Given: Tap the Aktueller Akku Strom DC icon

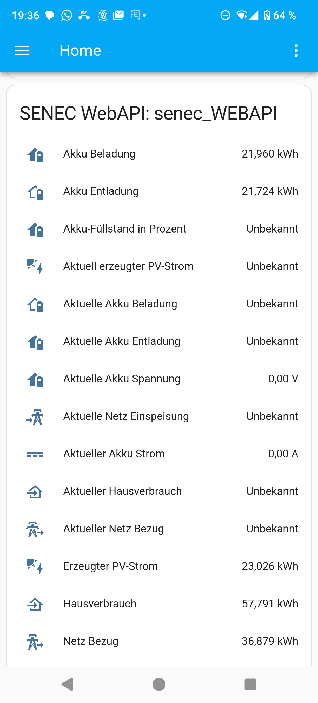Looking at the screenshot, I should pos(35,454).
